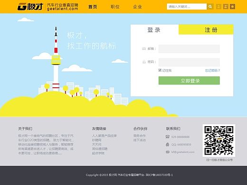Click the caption below the QR code
247x185 pixels.
tap(219, 160)
